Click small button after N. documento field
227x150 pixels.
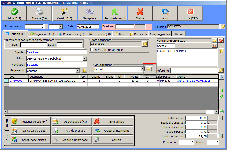point(46,27)
